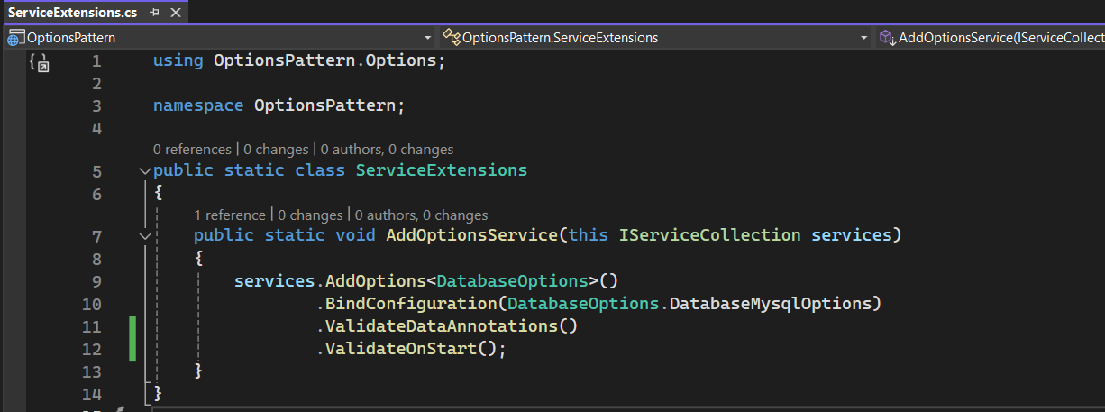Pin the ServiceExtensions.cs tab
The height and width of the screenshot is (412, 1105).
point(155,13)
